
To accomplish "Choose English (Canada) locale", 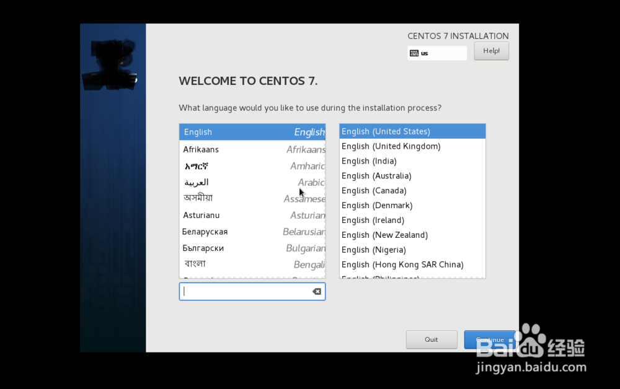I will point(412,191).
